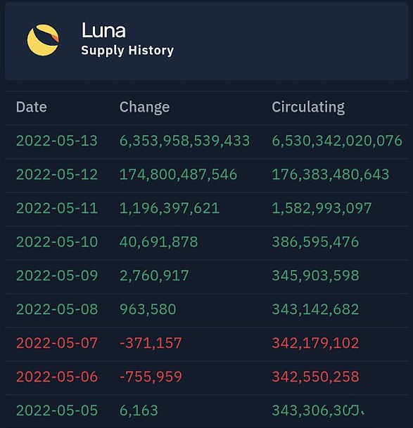Click the 6,353,958,539,433 change value
Viewport: 413px width, 428px height.
[185, 141]
